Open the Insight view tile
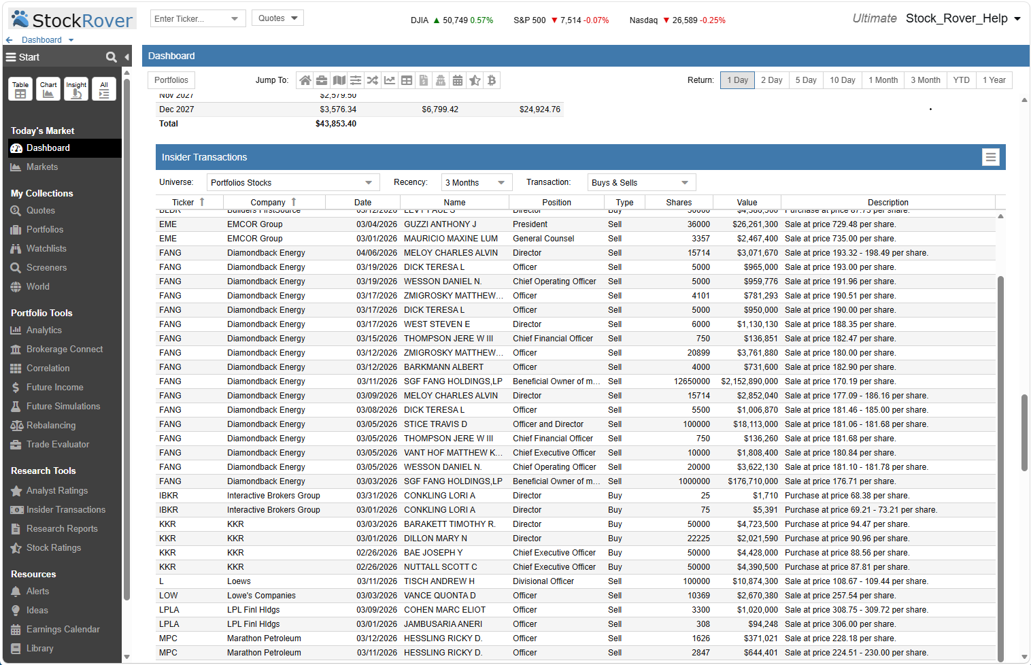Screen dimensions: 1031x665 click(x=76, y=89)
